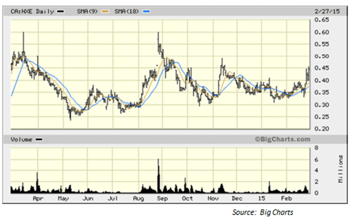349x218 pixels.
Task: Click the 0.20 price axis label
Action: coord(321,129)
